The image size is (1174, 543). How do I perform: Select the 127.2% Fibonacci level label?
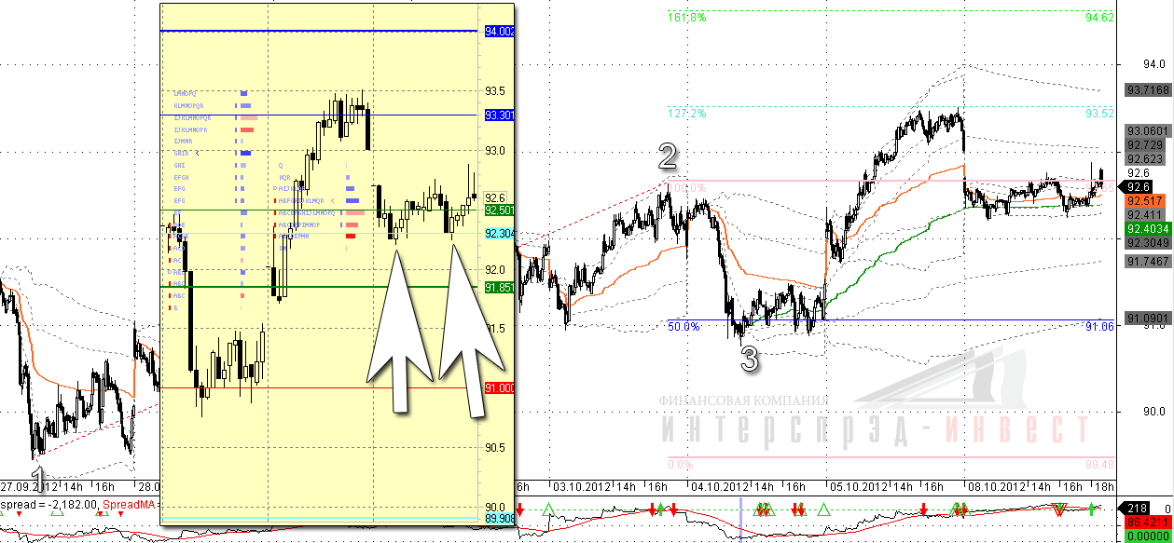[x=686, y=113]
